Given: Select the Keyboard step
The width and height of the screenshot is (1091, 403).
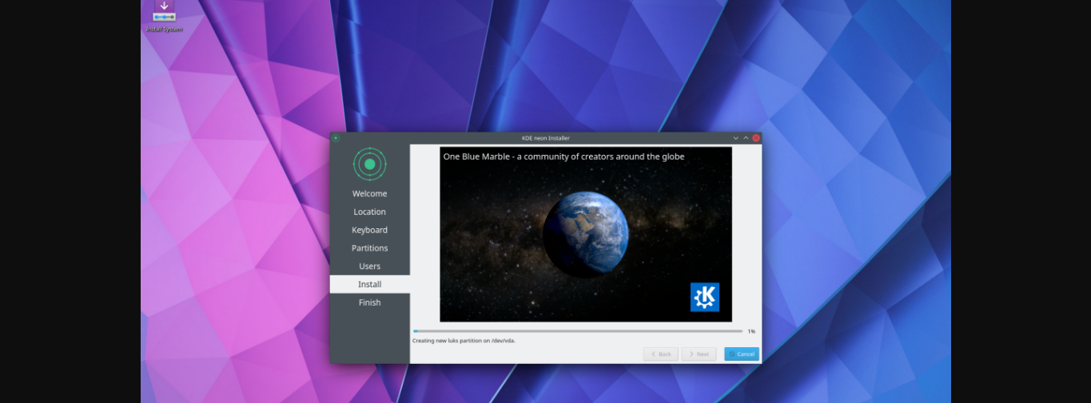Looking at the screenshot, I should (x=369, y=230).
